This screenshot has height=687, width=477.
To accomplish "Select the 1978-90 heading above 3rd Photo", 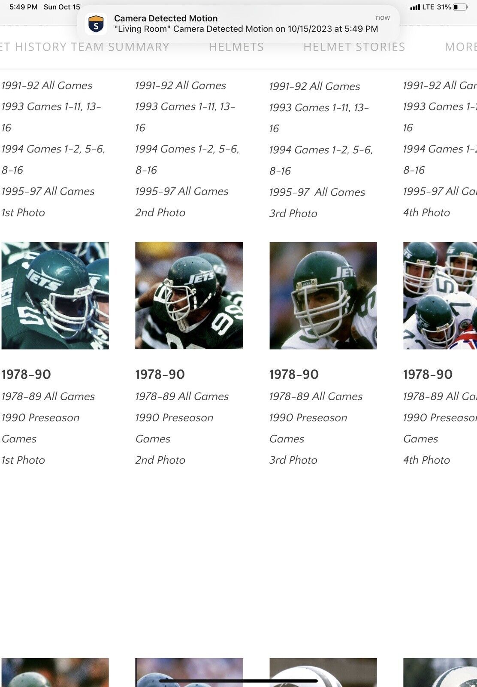I will (x=294, y=374).
